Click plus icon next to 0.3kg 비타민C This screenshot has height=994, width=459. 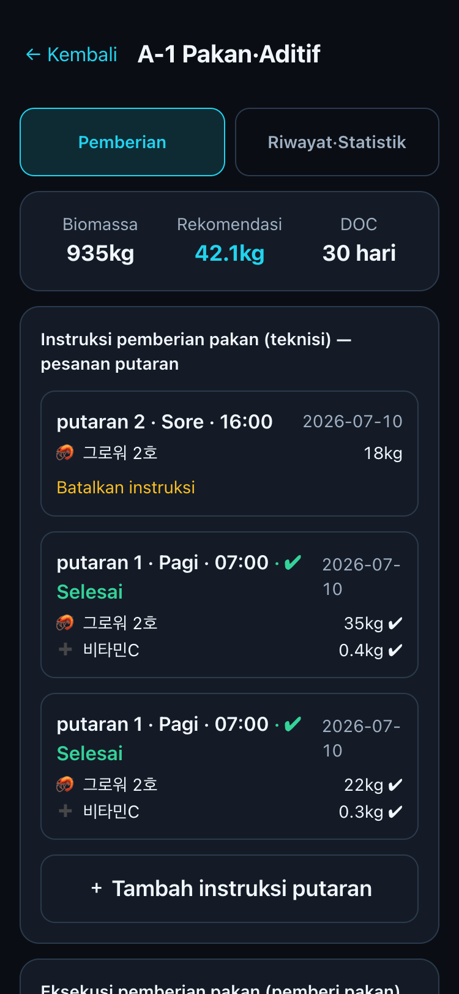[x=65, y=811]
